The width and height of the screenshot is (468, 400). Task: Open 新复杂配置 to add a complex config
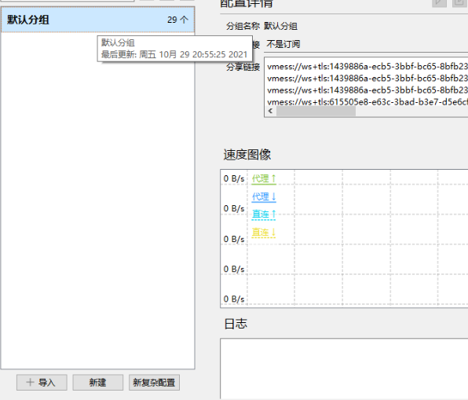pyautogui.click(x=154, y=383)
